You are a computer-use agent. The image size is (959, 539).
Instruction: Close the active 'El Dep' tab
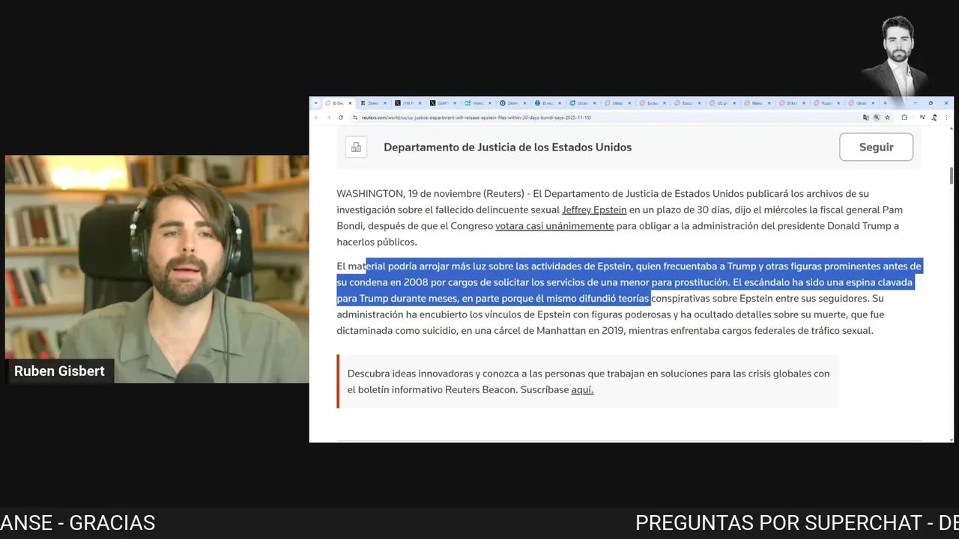pyautogui.click(x=350, y=103)
